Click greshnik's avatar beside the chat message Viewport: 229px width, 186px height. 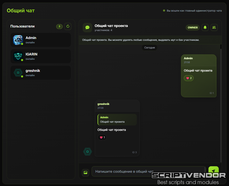[88, 152]
